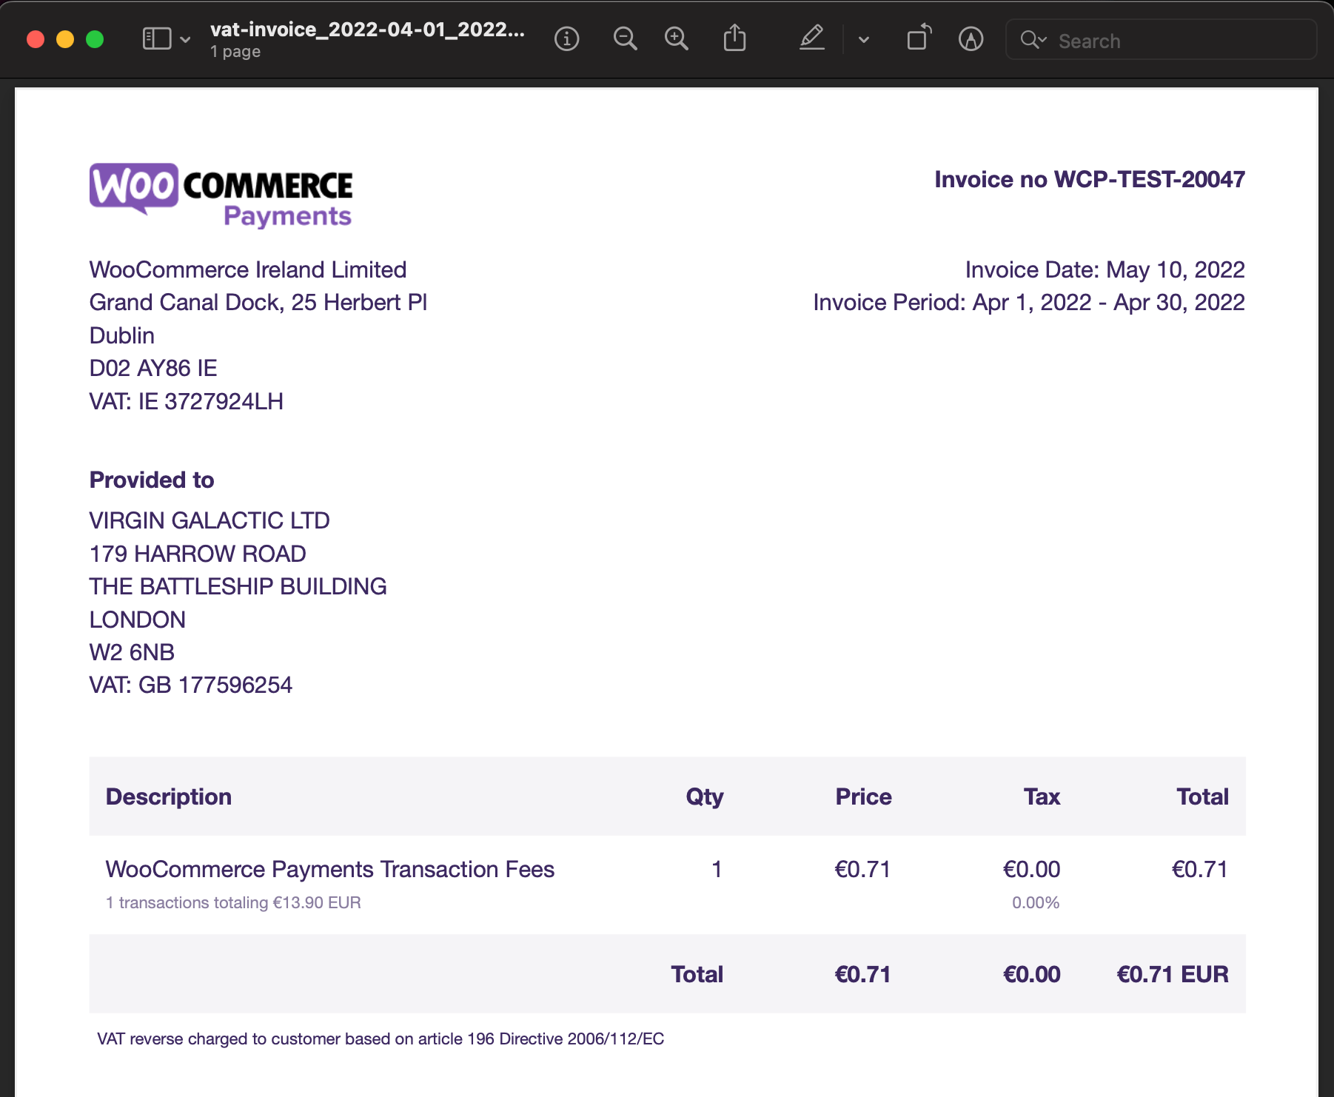Viewport: 1334px width, 1097px height.
Task: Click '179 HARROW ROAD' line
Action: click(198, 554)
